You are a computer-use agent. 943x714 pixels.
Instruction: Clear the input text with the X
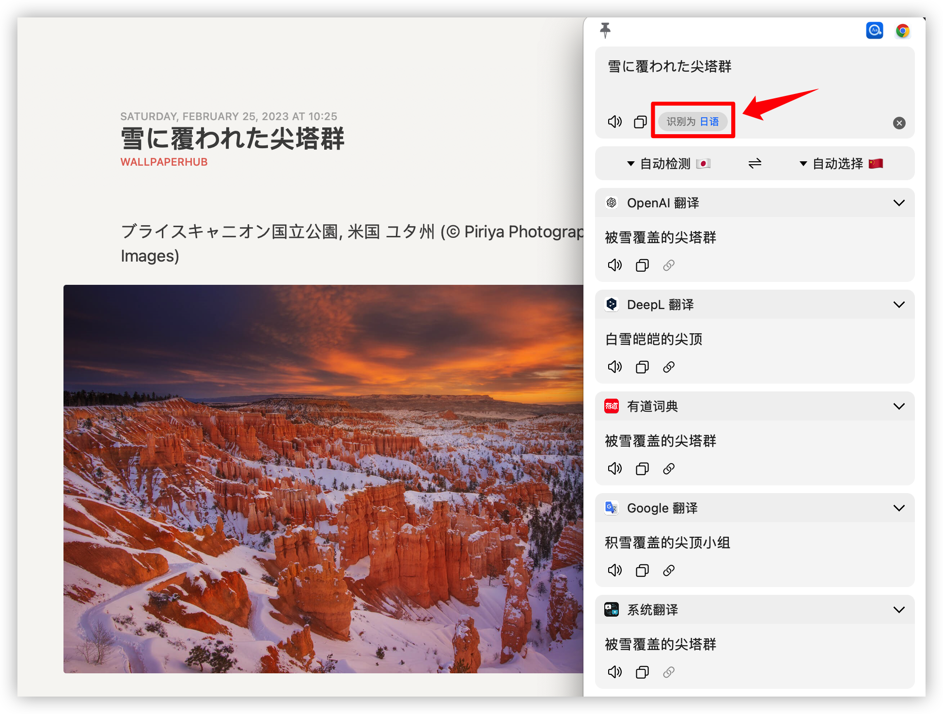899,123
